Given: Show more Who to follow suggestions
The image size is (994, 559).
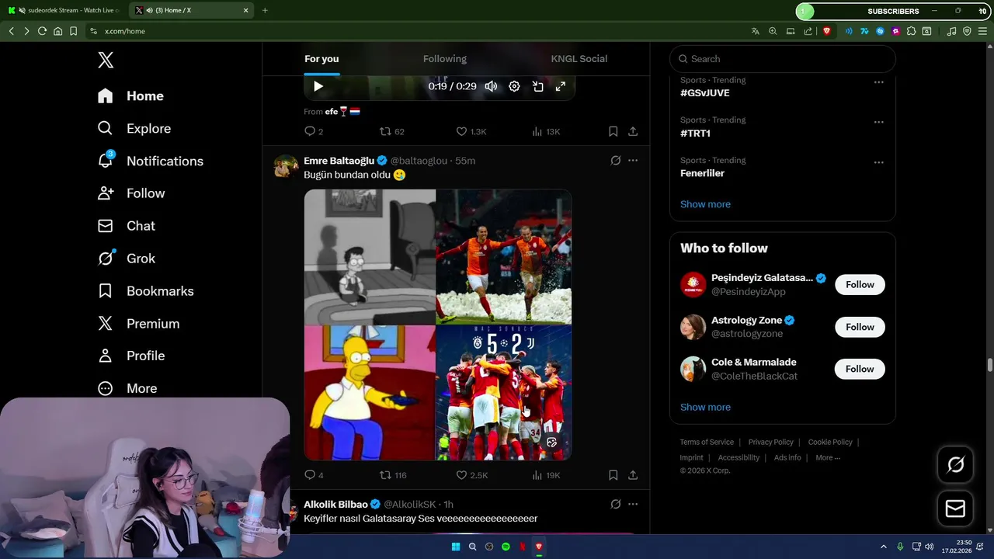Looking at the screenshot, I should point(705,407).
